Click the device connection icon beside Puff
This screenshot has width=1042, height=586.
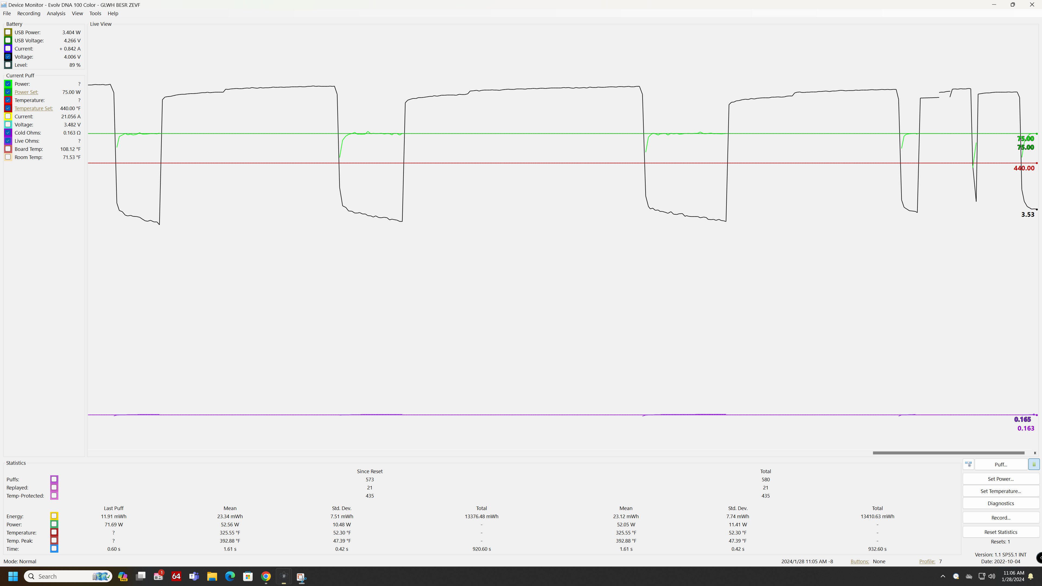pos(968,464)
